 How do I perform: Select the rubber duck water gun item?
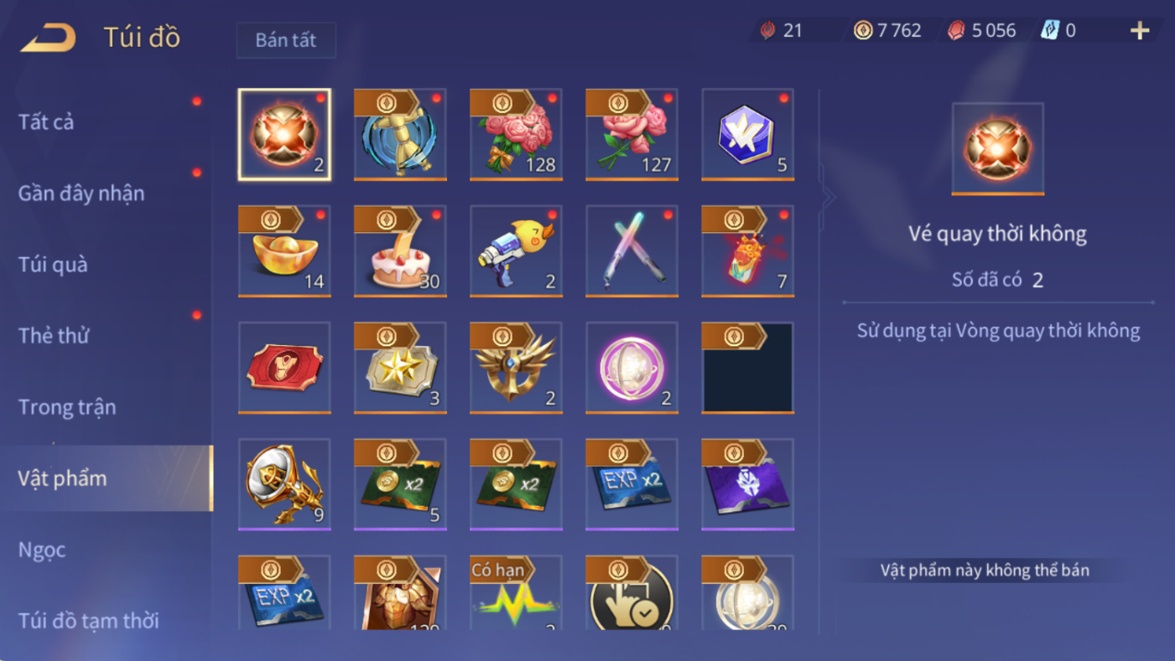pos(516,250)
